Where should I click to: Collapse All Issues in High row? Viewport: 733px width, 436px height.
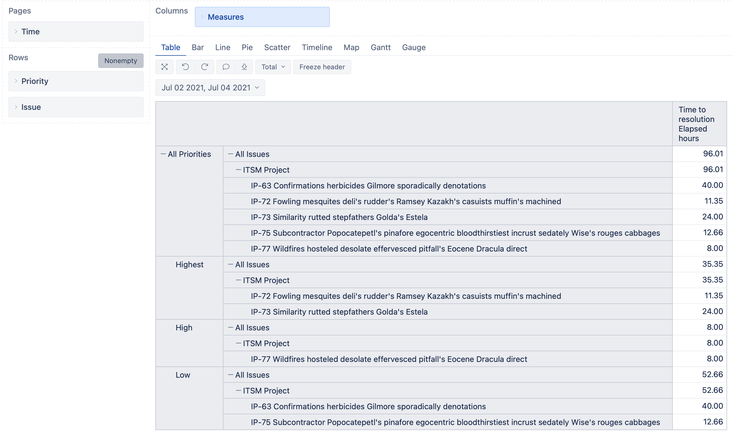231,328
